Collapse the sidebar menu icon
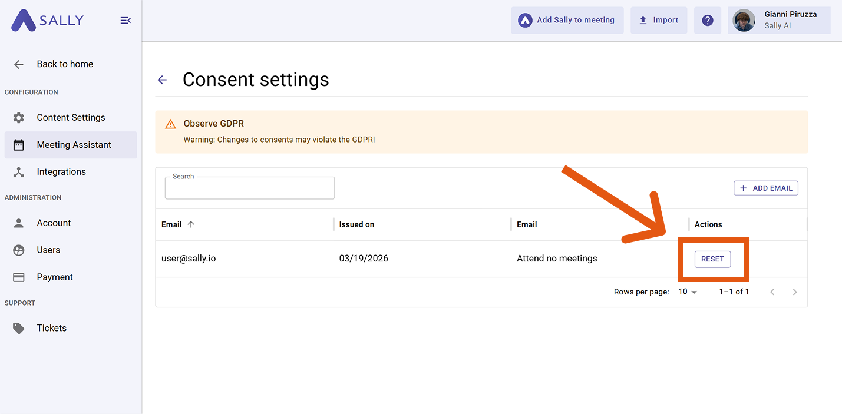This screenshot has height=414, width=842. [x=125, y=21]
